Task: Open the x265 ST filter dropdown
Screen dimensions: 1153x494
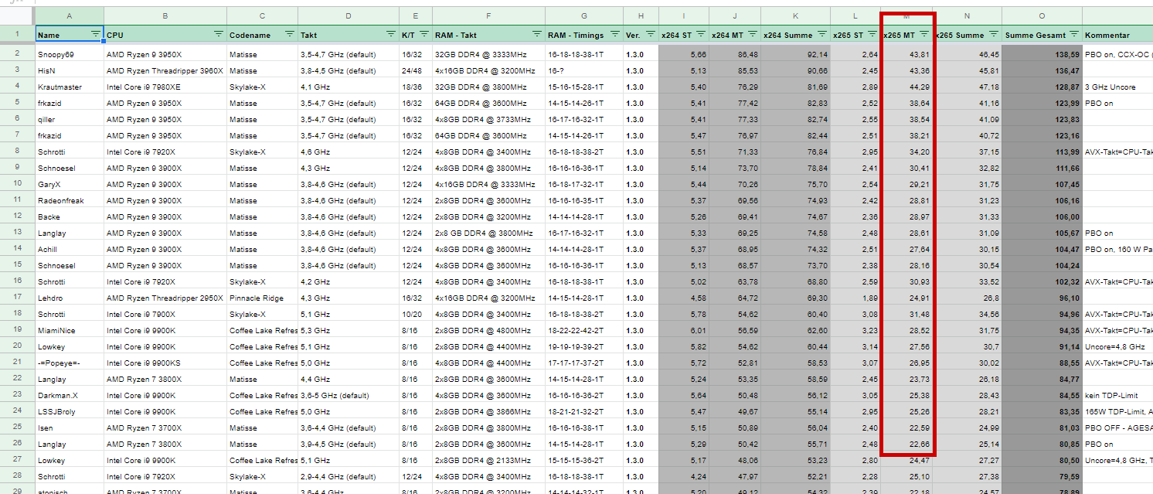Action: pyautogui.click(x=871, y=34)
